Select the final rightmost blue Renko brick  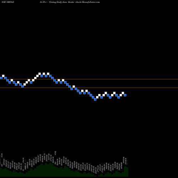tap(125, 95)
